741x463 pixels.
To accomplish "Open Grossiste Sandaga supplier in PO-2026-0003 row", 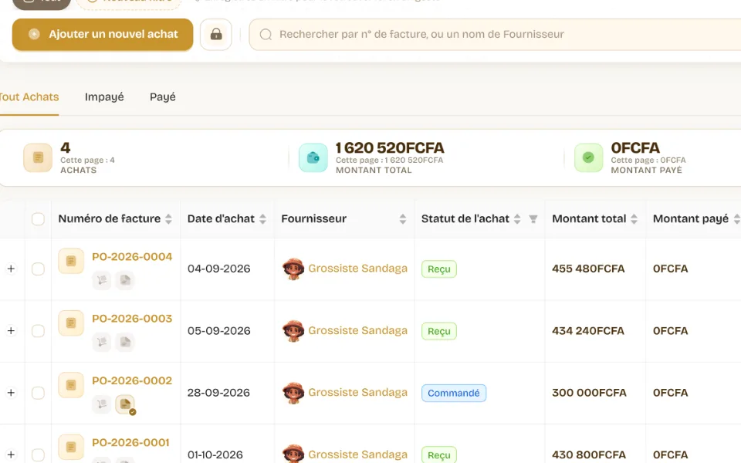I will tap(357, 330).
